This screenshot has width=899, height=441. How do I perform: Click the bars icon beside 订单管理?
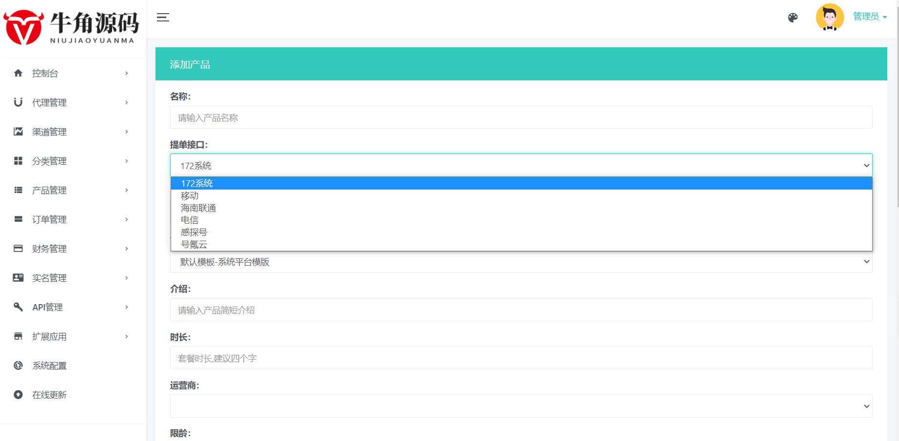pos(18,219)
